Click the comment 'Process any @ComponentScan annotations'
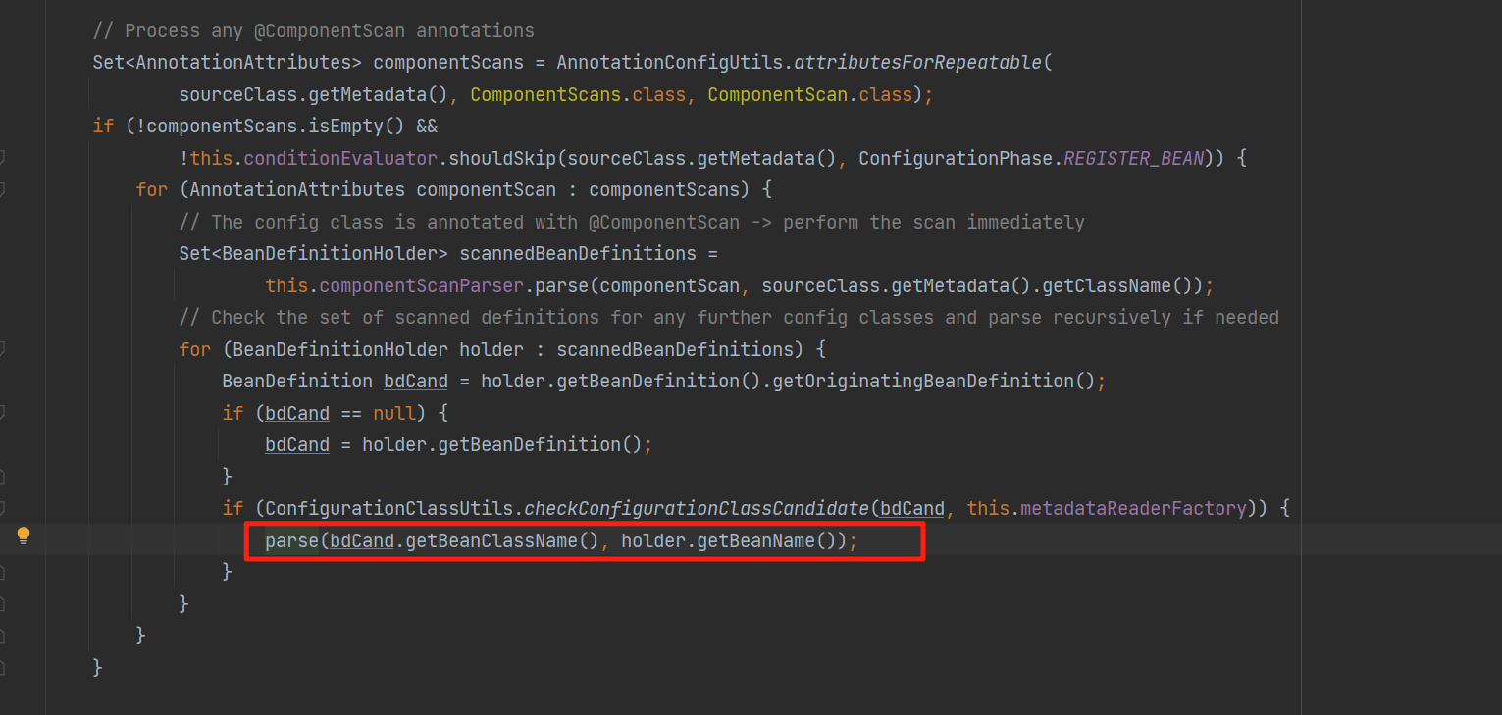The width and height of the screenshot is (1502, 715). (314, 31)
